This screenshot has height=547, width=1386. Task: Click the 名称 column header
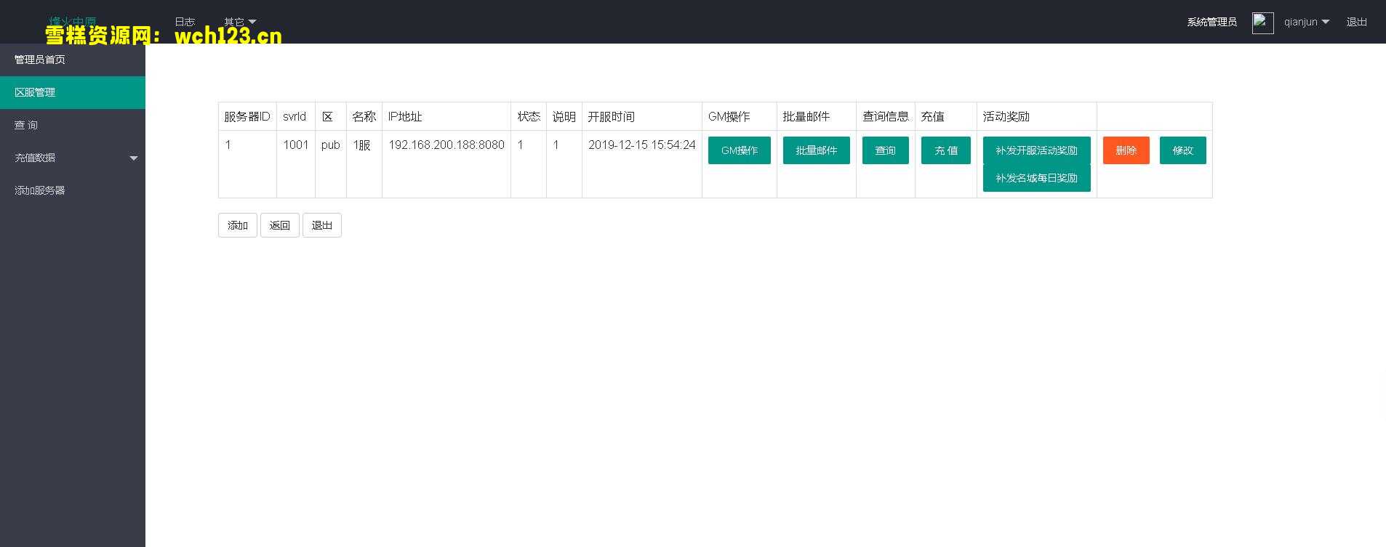pyautogui.click(x=364, y=116)
